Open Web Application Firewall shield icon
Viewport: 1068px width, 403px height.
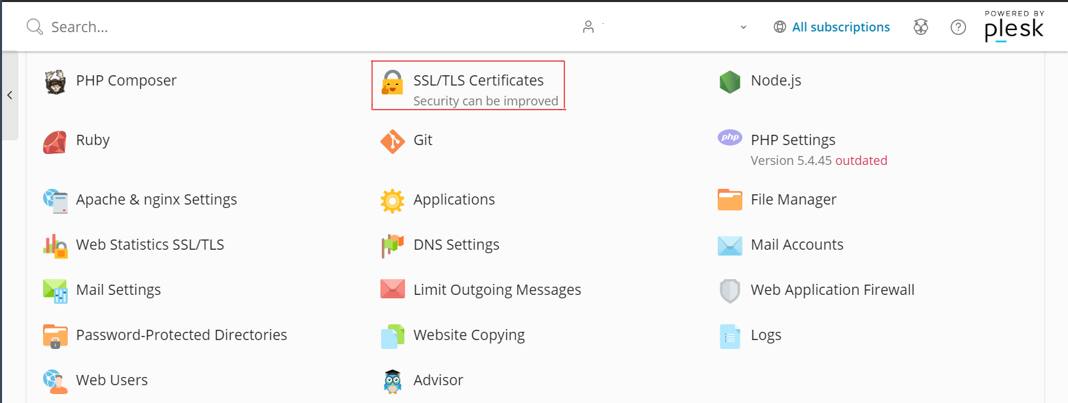(x=730, y=291)
